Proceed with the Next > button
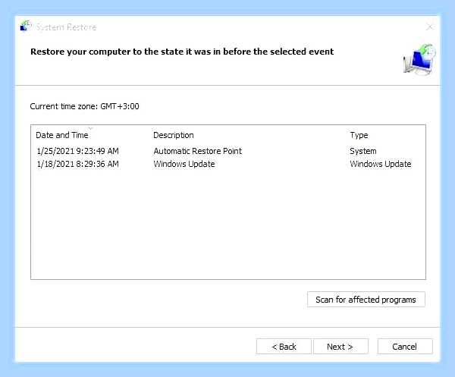Screen dimensions: 455x377 (x=340, y=347)
